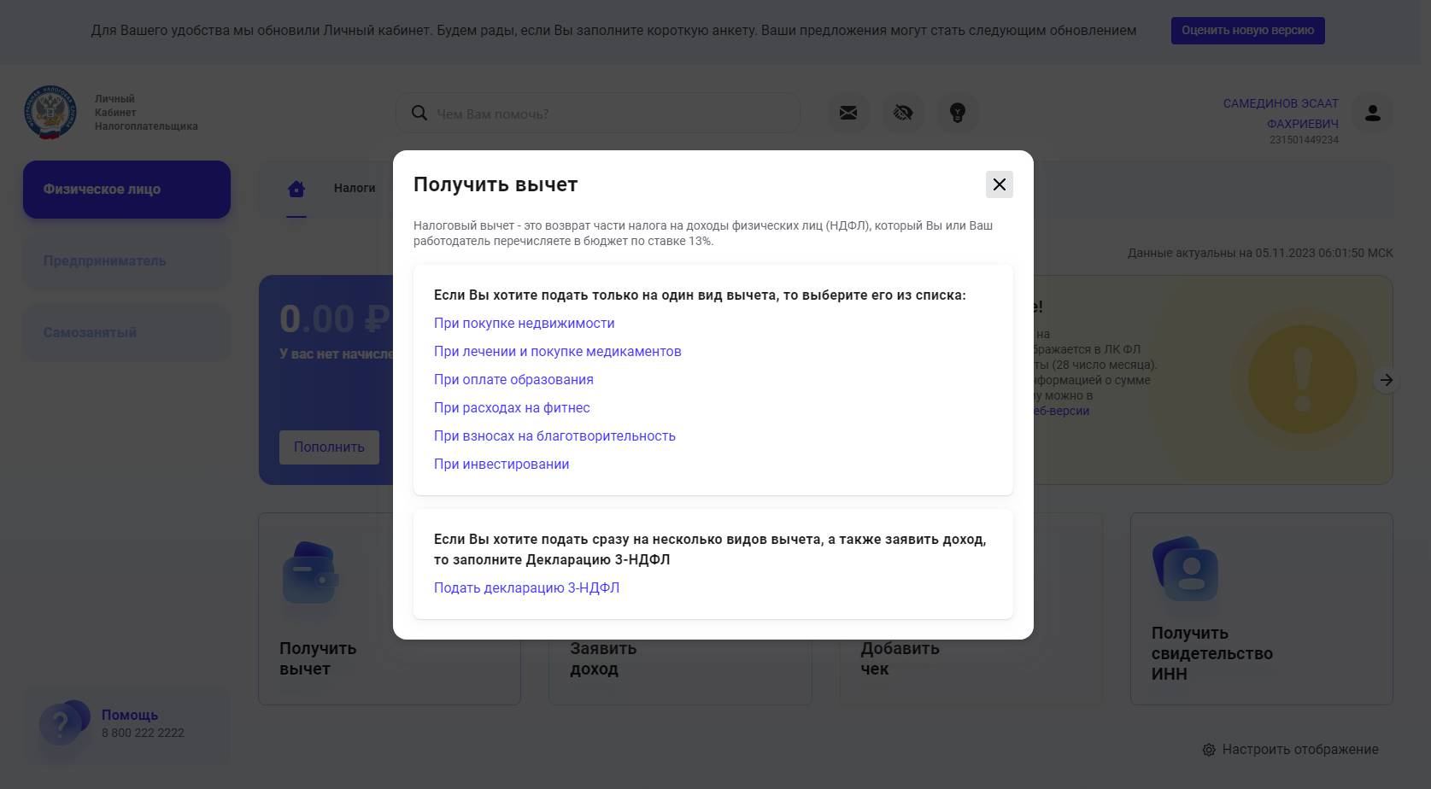Click the next-slide arrow on banner
Image resolution: width=1431 pixels, height=789 pixels.
pos(1387,380)
